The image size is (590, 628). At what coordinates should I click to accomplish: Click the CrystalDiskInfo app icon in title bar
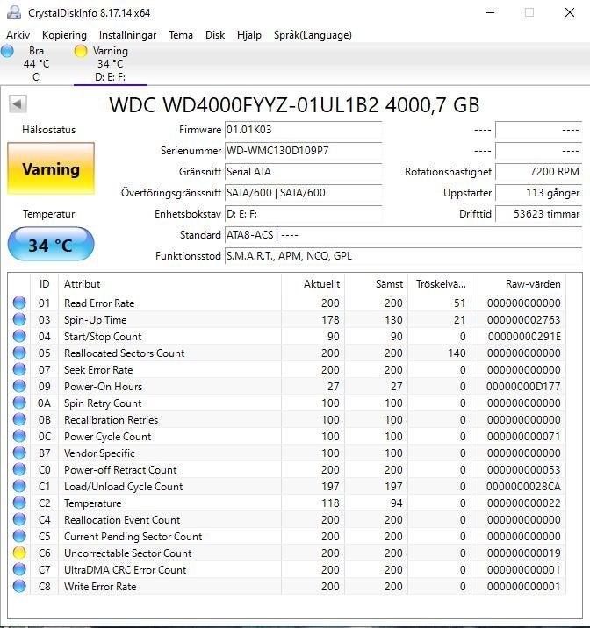[x=14, y=12]
